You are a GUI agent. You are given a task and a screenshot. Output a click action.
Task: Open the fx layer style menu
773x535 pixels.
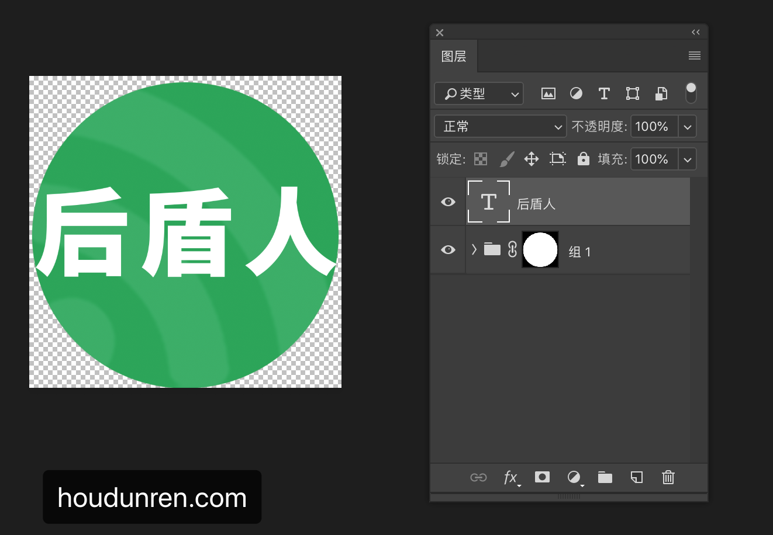tap(512, 478)
